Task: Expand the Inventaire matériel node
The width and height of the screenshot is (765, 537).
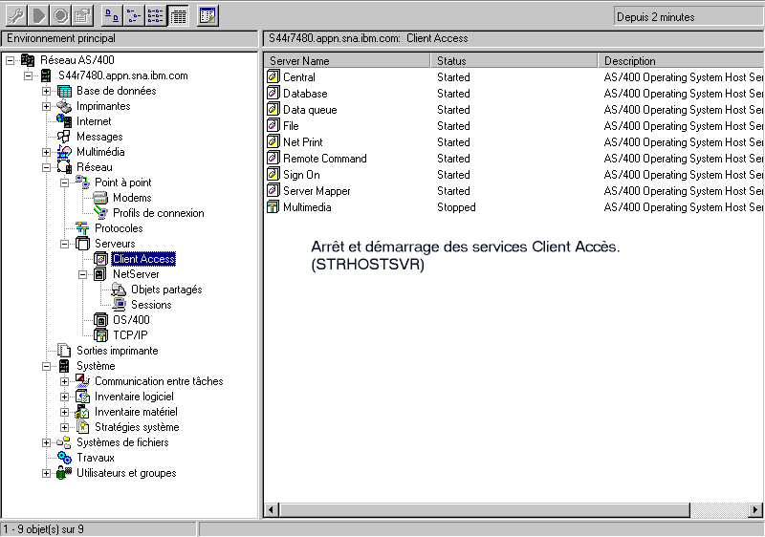Action: tap(64, 412)
